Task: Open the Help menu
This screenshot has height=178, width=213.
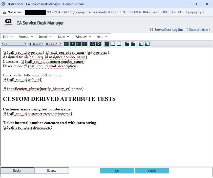Action: pos(102,37)
